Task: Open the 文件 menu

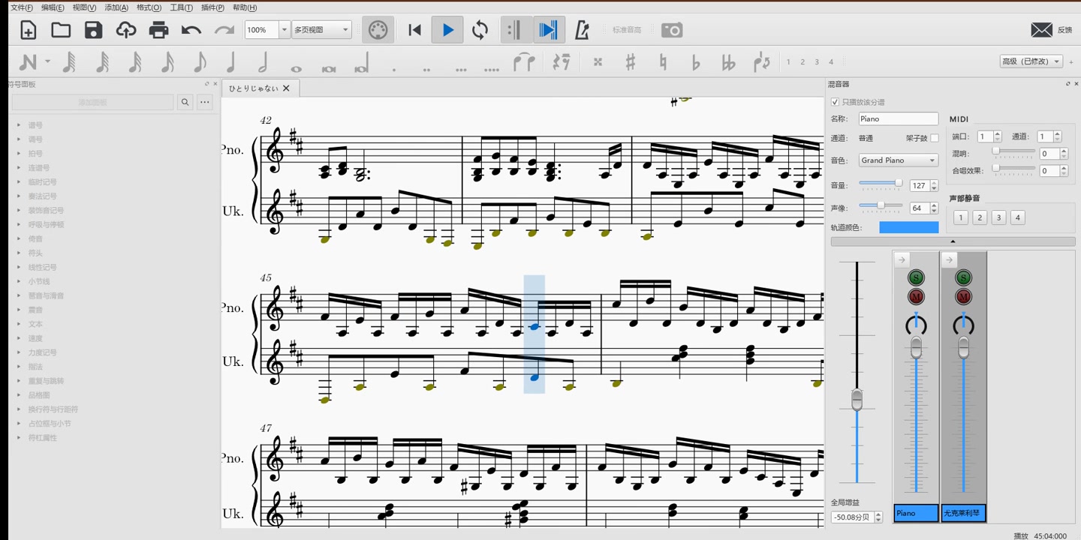Action: click(21, 7)
